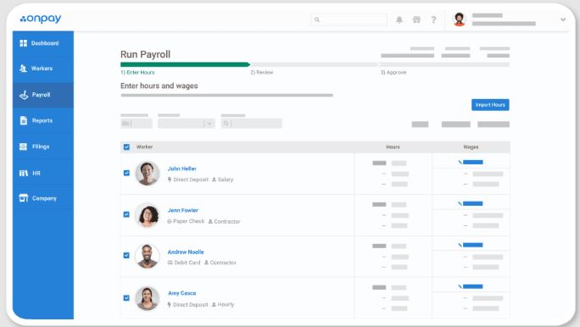Expand the account menu chevron
This screenshot has height=327, width=580.
coord(563,19)
